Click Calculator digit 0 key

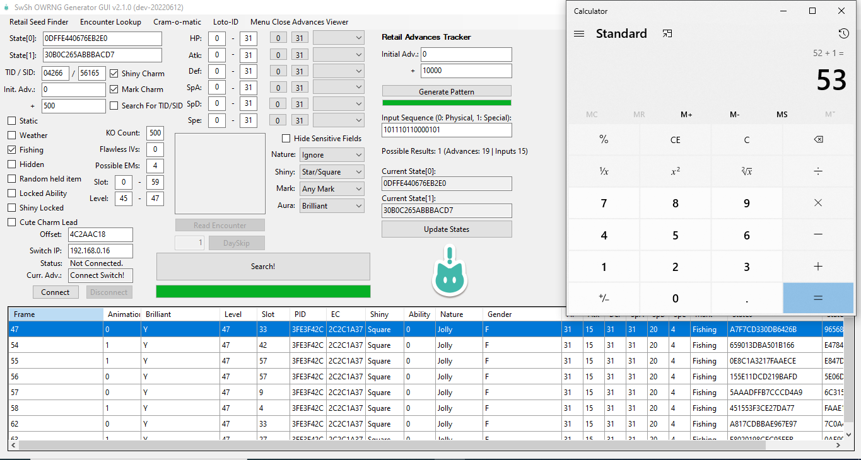point(675,298)
